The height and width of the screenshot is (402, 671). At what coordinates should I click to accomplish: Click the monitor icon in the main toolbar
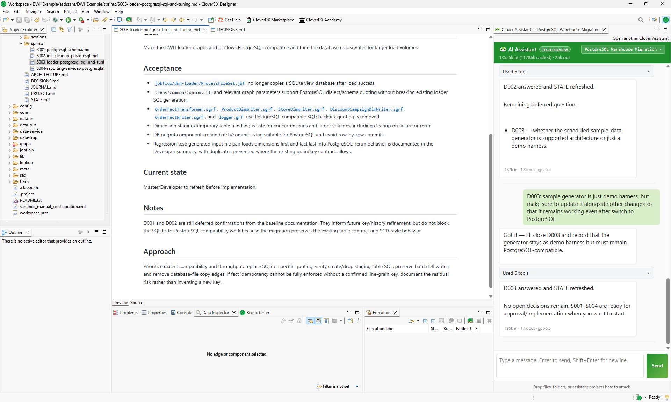[119, 20]
